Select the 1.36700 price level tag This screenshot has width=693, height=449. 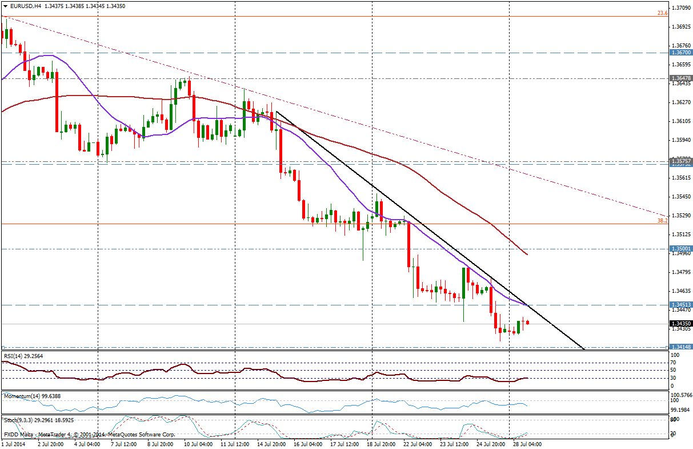click(x=682, y=53)
